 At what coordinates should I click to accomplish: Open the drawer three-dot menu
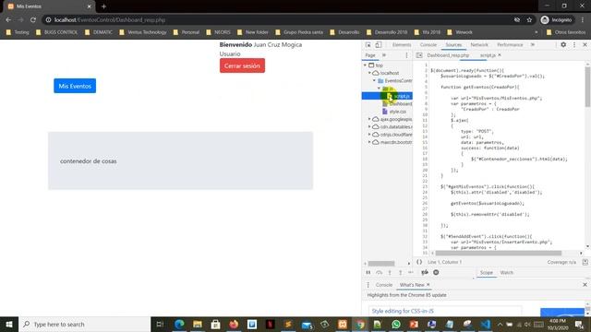[368, 285]
